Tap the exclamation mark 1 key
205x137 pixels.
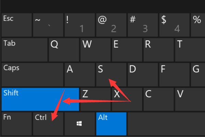click(79, 24)
